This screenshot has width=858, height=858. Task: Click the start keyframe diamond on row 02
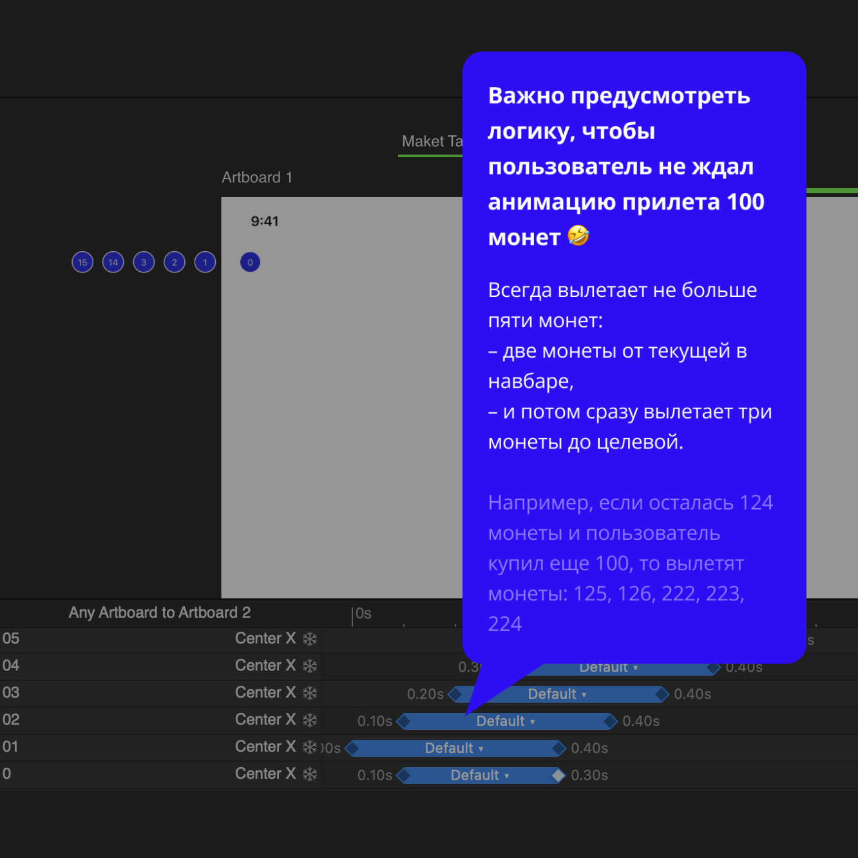[404, 721]
